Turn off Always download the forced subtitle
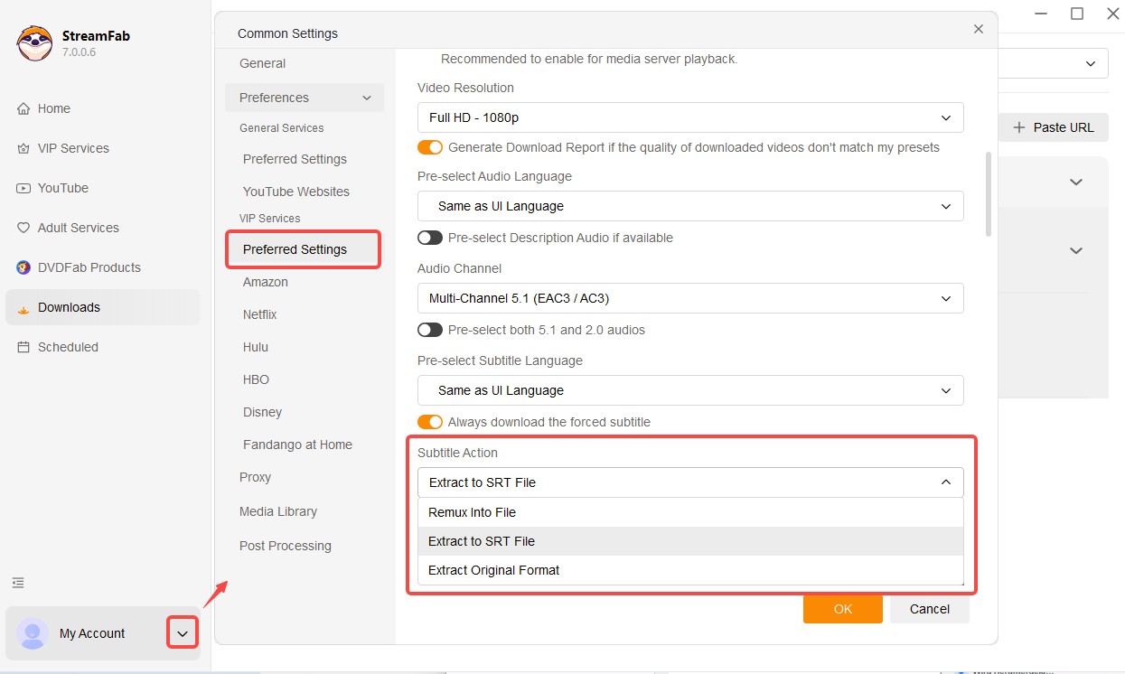1125x674 pixels. click(430, 422)
